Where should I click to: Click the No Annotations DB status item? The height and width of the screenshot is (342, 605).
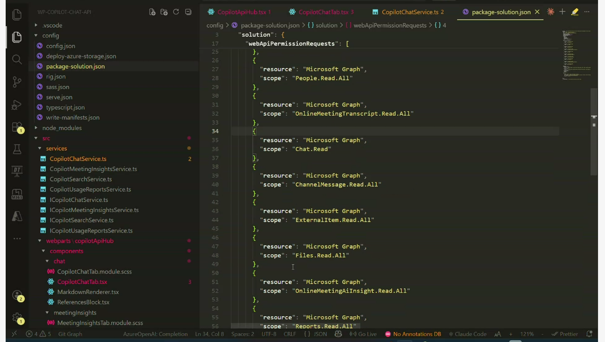click(x=413, y=334)
